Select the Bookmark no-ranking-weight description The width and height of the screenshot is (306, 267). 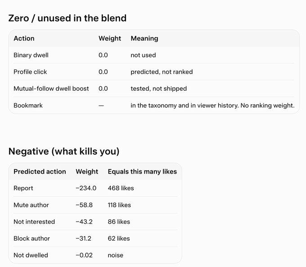(x=212, y=106)
